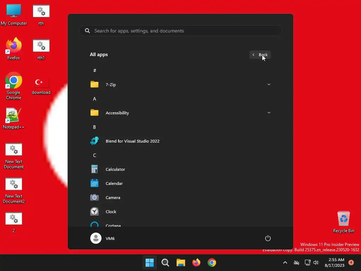Open the power options button
361x271 pixels.
pyautogui.click(x=268, y=238)
